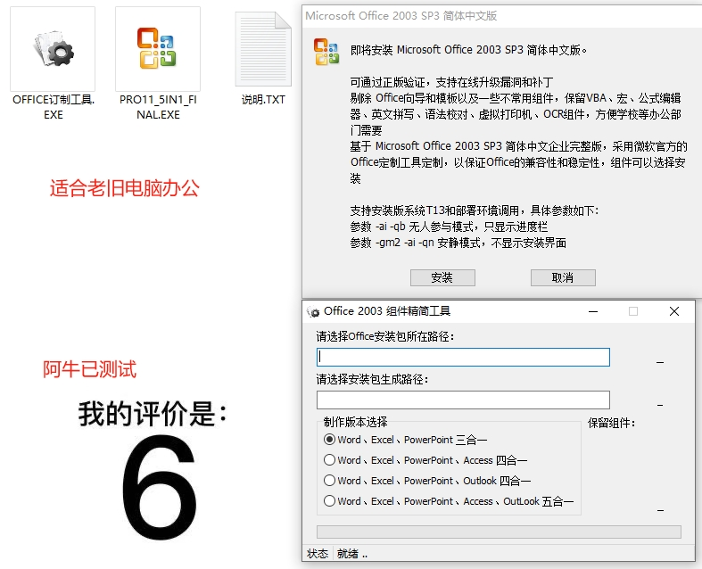Click the 状态 label in the status bar

[318, 554]
